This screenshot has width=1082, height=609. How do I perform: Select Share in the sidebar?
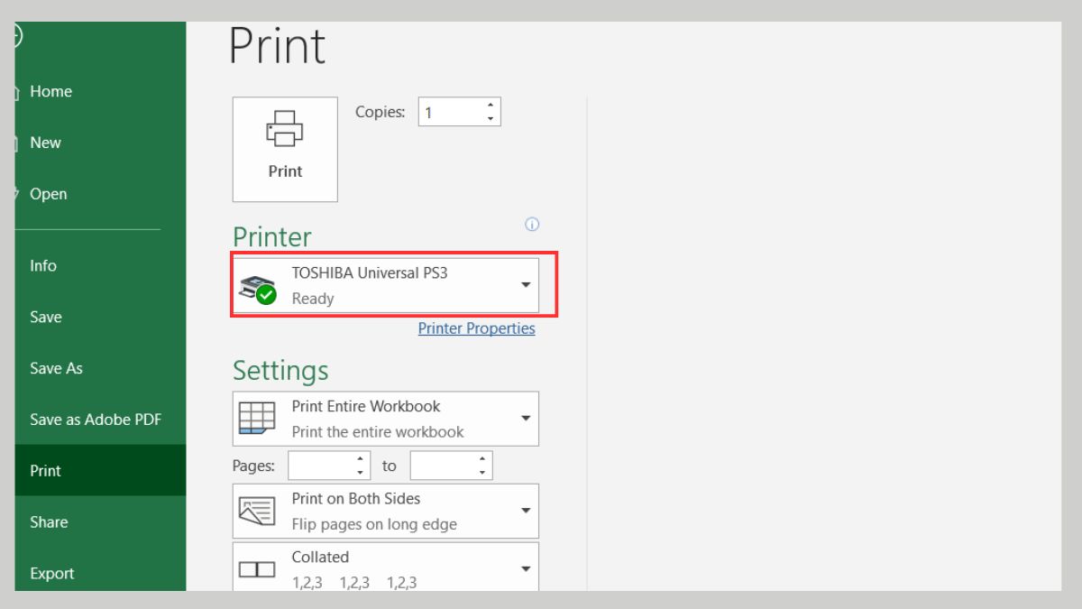coord(49,521)
